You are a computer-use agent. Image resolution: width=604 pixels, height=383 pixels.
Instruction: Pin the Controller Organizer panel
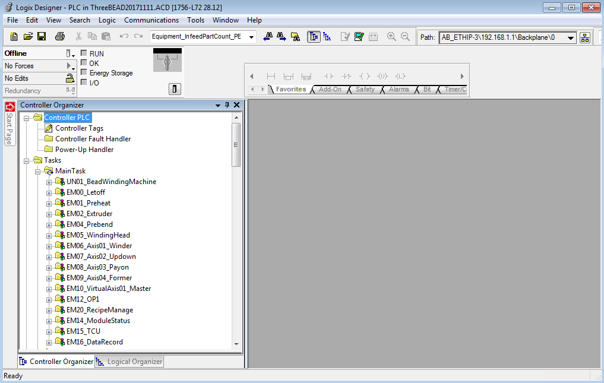(227, 105)
